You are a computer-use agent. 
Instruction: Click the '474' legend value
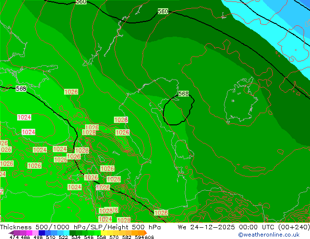point(14,237)
